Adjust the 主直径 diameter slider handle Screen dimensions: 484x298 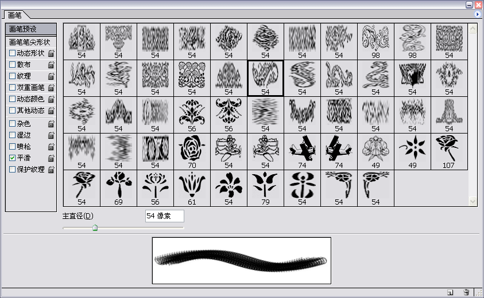click(95, 228)
